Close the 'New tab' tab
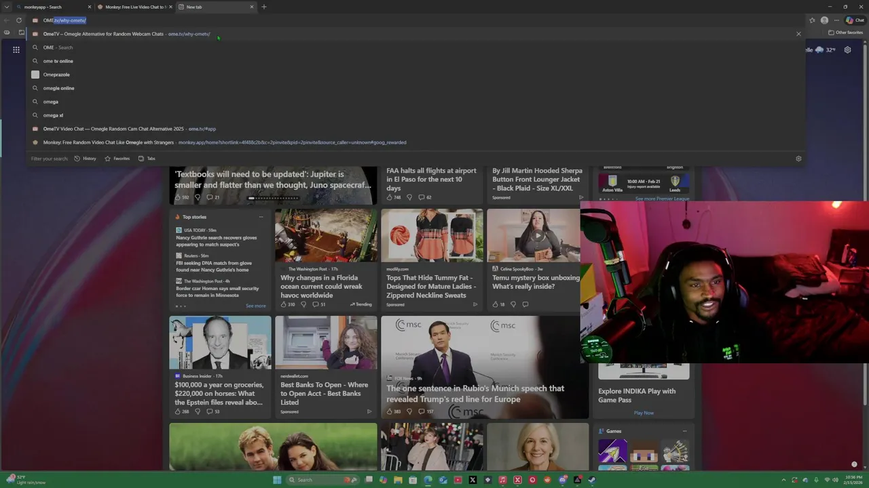The width and height of the screenshot is (869, 488). [252, 7]
